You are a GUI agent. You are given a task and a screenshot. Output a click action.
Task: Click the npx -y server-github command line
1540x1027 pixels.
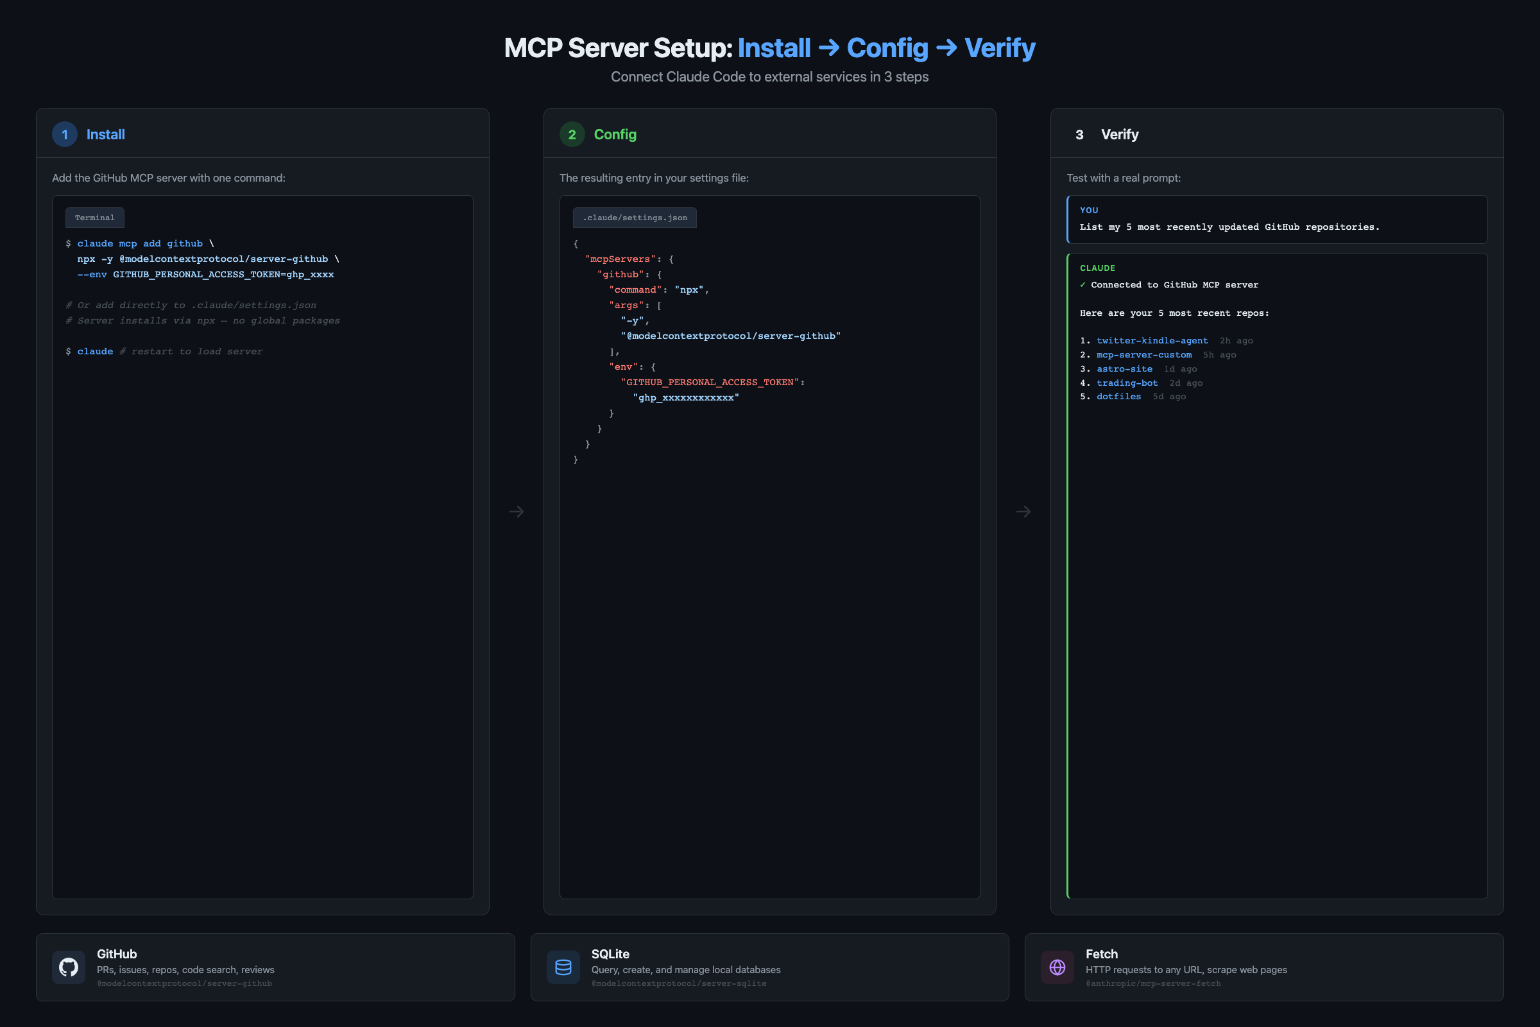[x=207, y=259]
